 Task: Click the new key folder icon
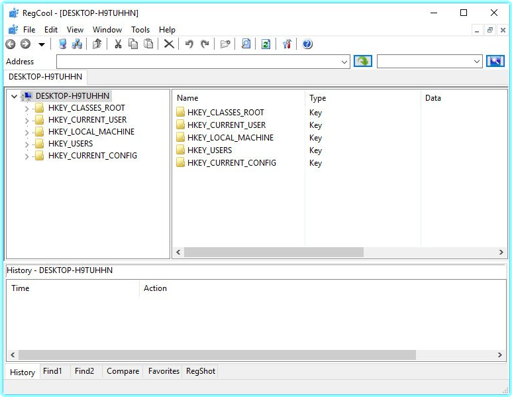click(225, 44)
